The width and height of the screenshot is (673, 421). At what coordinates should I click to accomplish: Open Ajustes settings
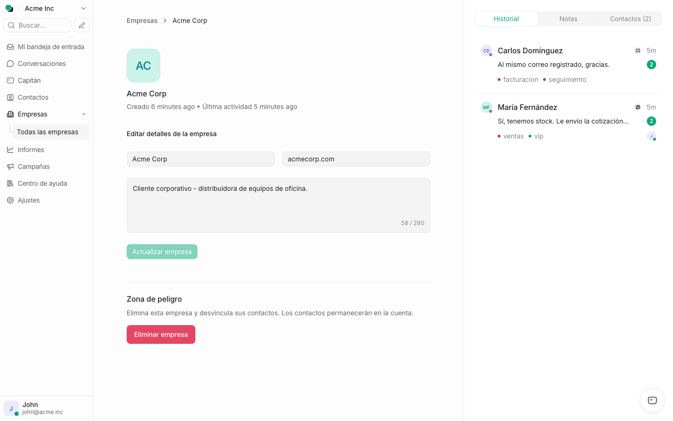click(46, 200)
